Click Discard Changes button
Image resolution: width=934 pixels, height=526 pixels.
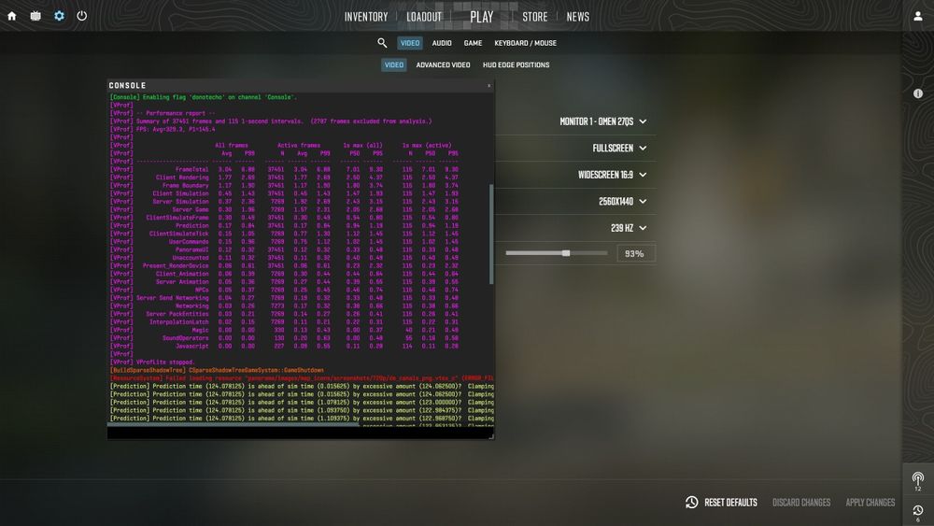801,502
